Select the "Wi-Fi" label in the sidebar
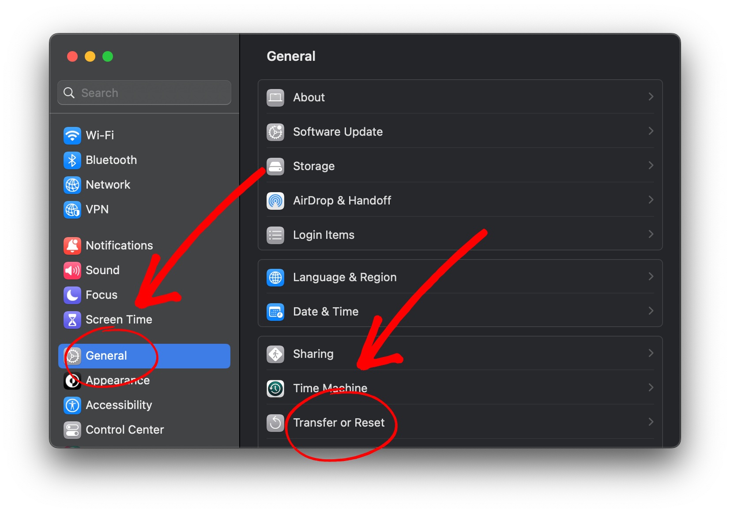 pyautogui.click(x=100, y=135)
